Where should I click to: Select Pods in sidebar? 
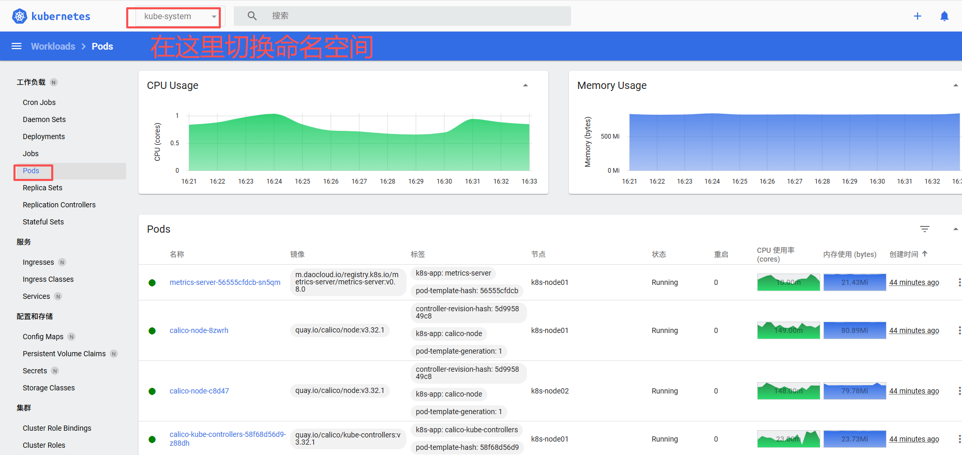31,171
